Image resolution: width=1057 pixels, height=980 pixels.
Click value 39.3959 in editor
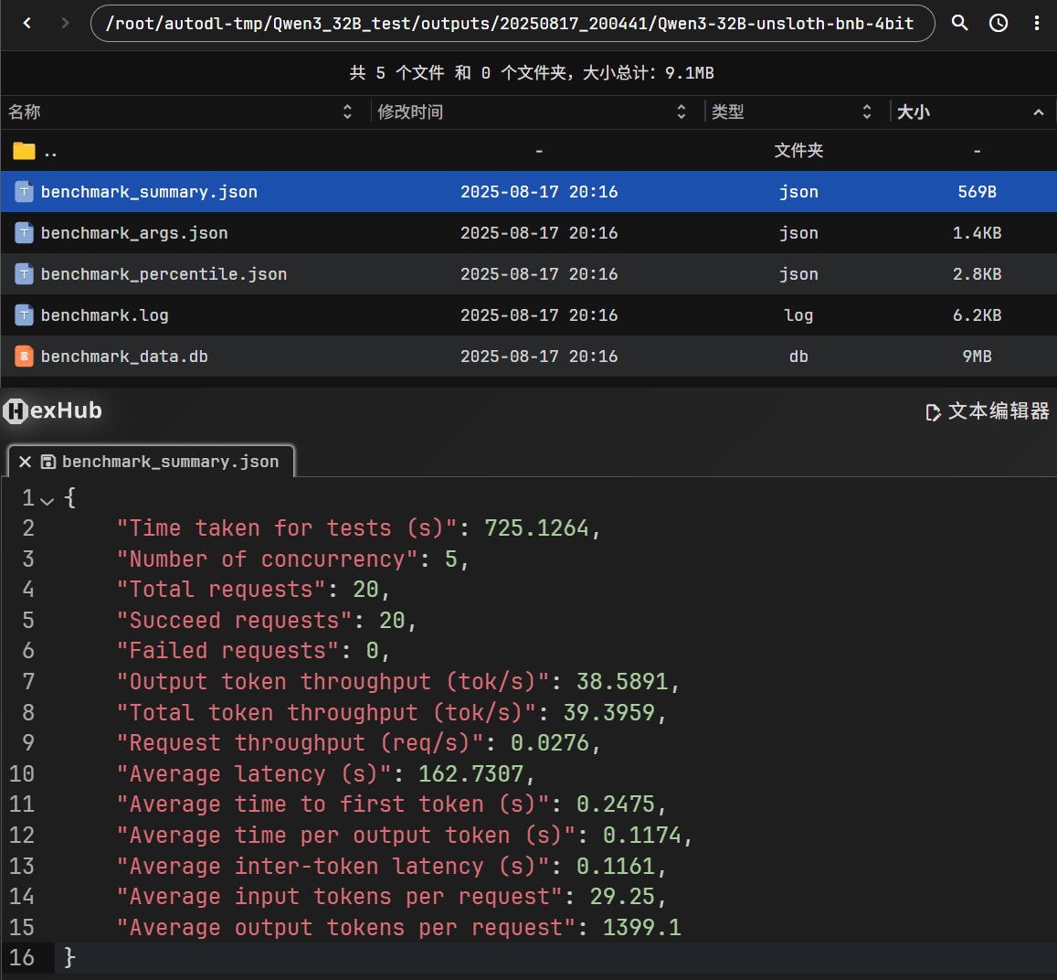(608, 713)
